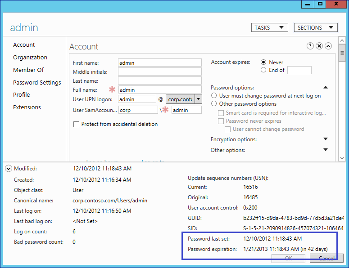
Task: Check Smart card is required checkbox
Action: [x=221, y=113]
